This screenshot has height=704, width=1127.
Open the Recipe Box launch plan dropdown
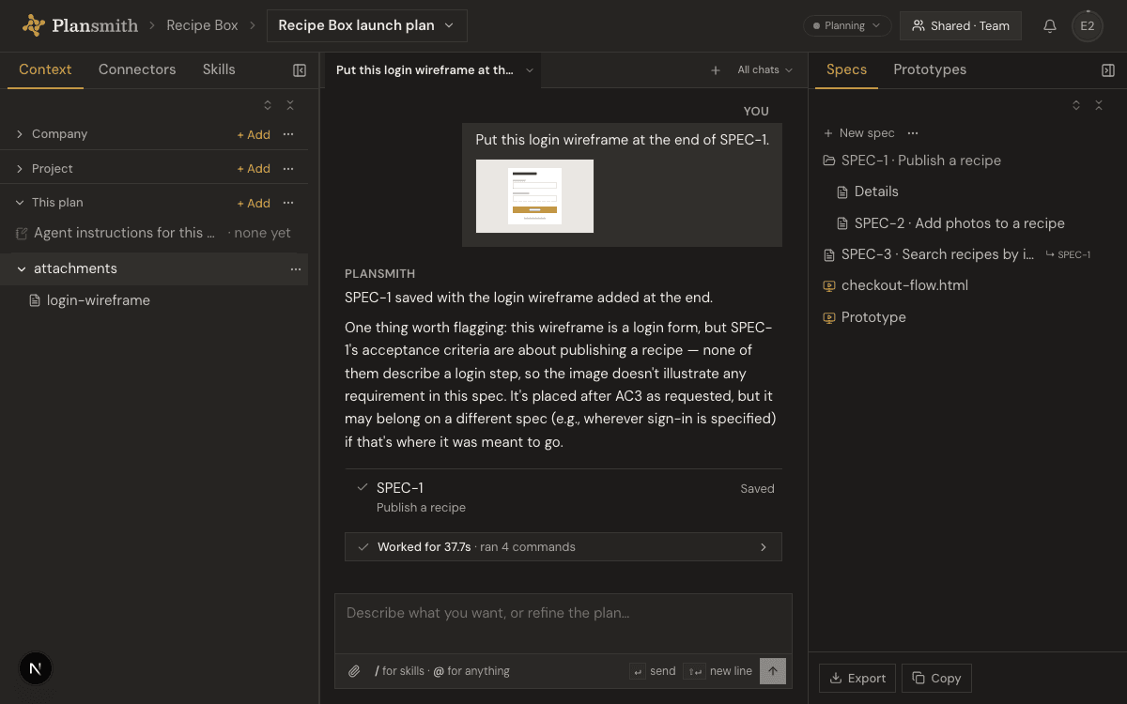coord(366,25)
